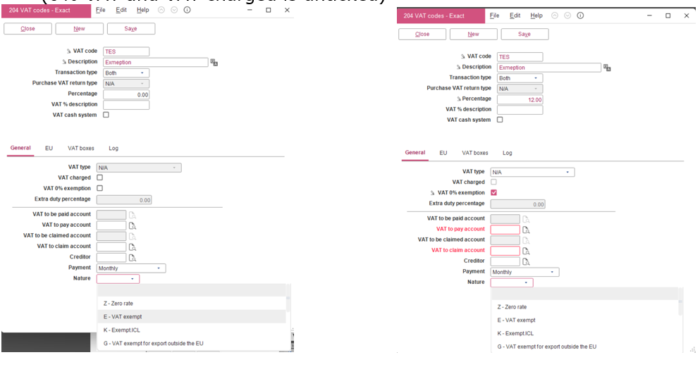Click Percentage field showing 0.00 in left window
The width and height of the screenshot is (700, 374).
126,94
